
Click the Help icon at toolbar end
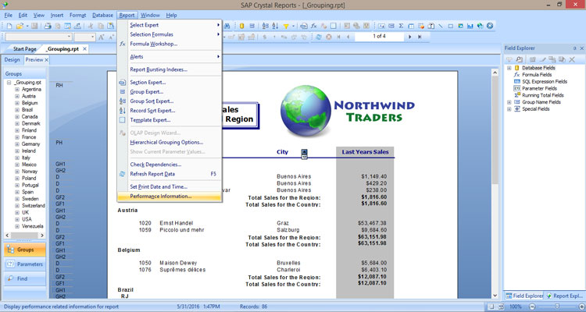[490, 26]
